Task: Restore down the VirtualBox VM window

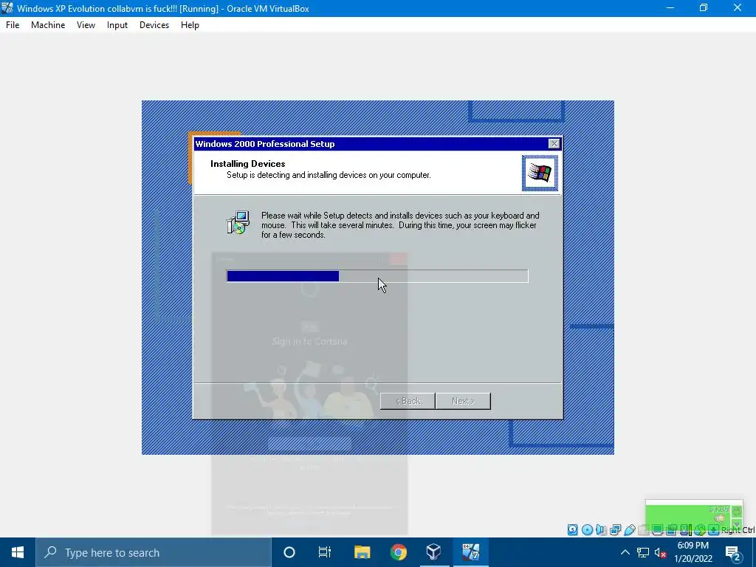Action: click(704, 8)
